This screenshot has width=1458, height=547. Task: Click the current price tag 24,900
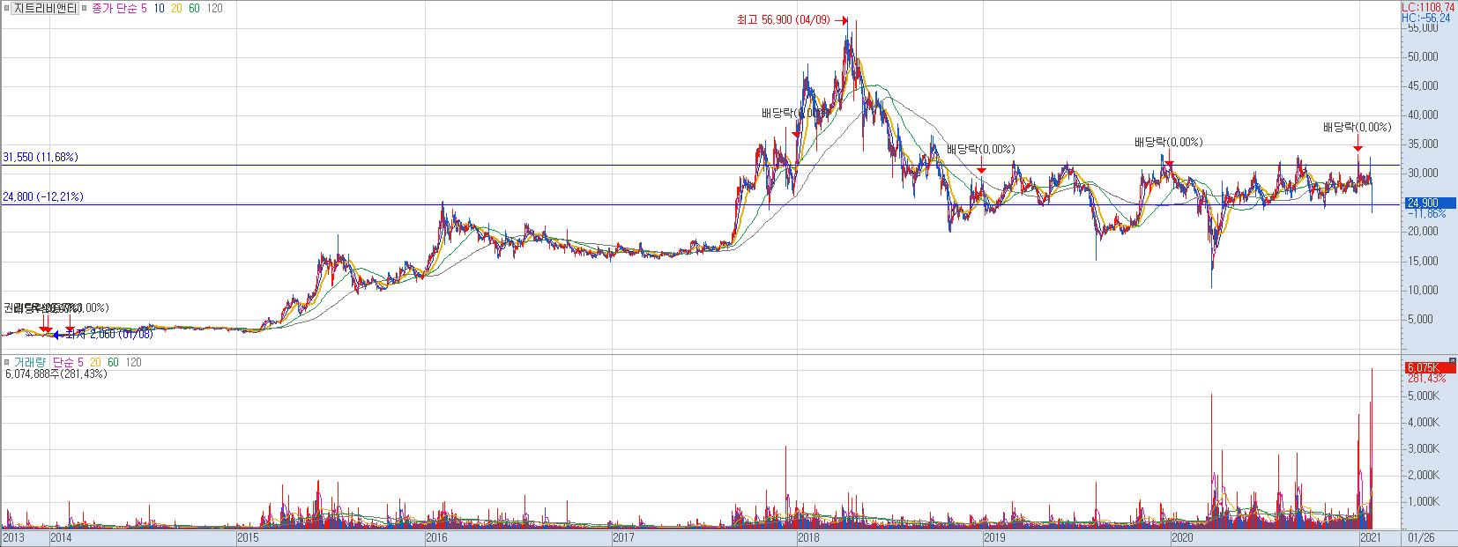(x=1429, y=203)
